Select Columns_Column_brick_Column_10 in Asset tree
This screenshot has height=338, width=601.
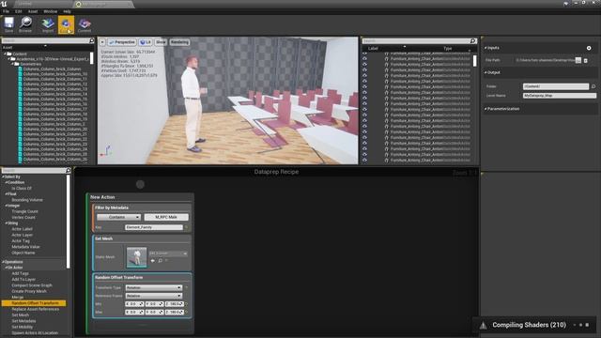click(x=54, y=74)
